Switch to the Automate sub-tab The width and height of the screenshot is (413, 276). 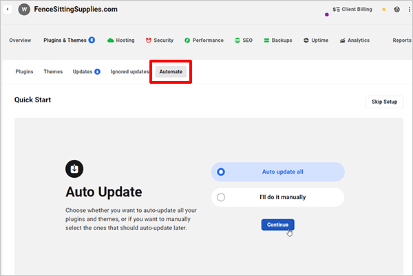click(x=171, y=71)
